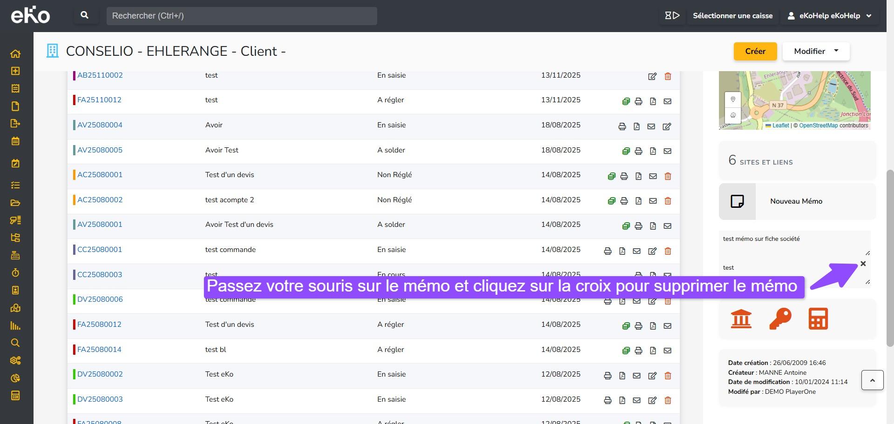Expand the 6 Sites et Liens section

tap(797, 161)
